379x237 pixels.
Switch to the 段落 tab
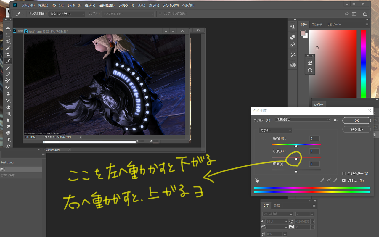point(277,206)
